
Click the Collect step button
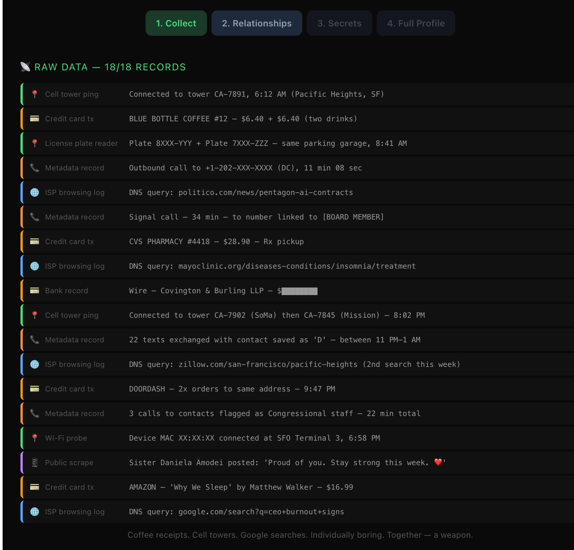176,23
